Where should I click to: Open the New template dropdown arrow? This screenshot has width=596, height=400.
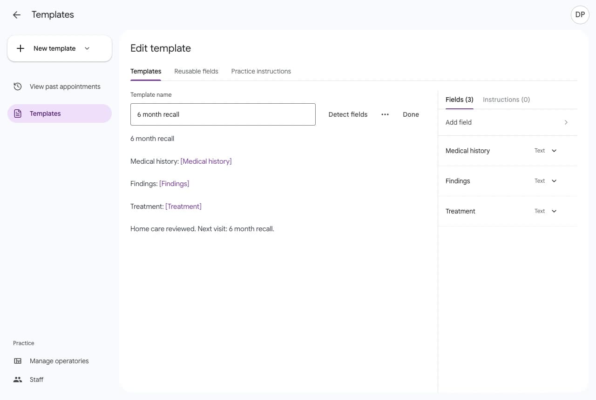(87, 48)
